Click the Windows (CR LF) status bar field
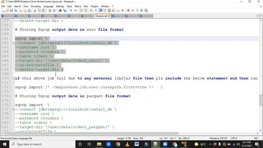This screenshot has height=148, width=263. (x=218, y=138)
